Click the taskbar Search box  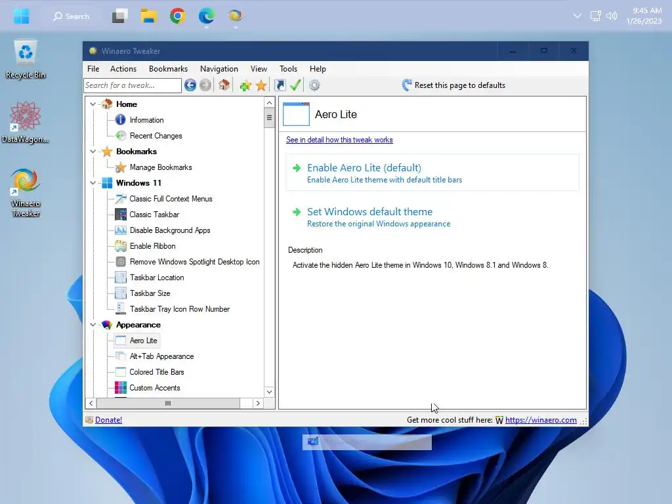pyautogui.click(x=71, y=16)
